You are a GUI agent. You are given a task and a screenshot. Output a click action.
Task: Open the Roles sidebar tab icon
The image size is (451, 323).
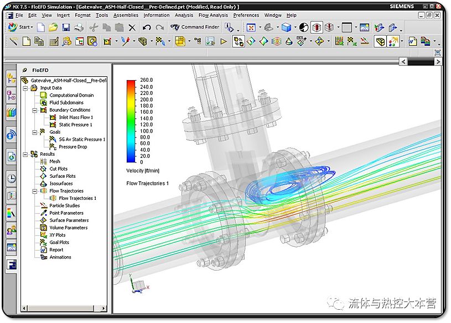coord(11,230)
